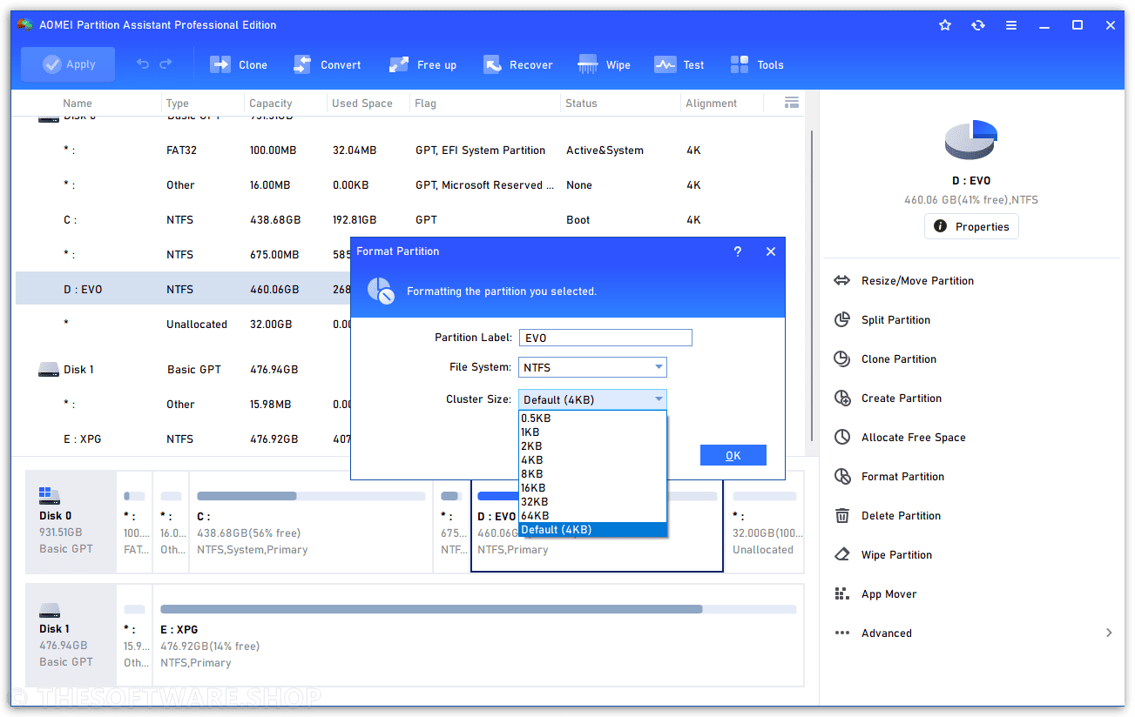Expand the Advanced options chevron
1135x717 pixels.
tap(1109, 633)
